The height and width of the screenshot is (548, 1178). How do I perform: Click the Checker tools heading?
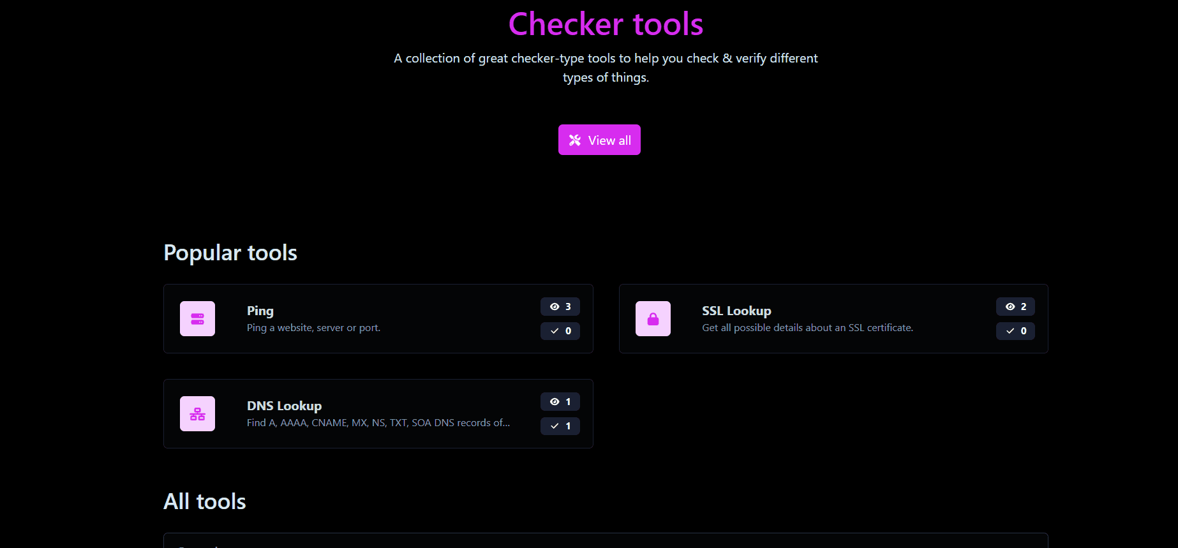point(606,24)
